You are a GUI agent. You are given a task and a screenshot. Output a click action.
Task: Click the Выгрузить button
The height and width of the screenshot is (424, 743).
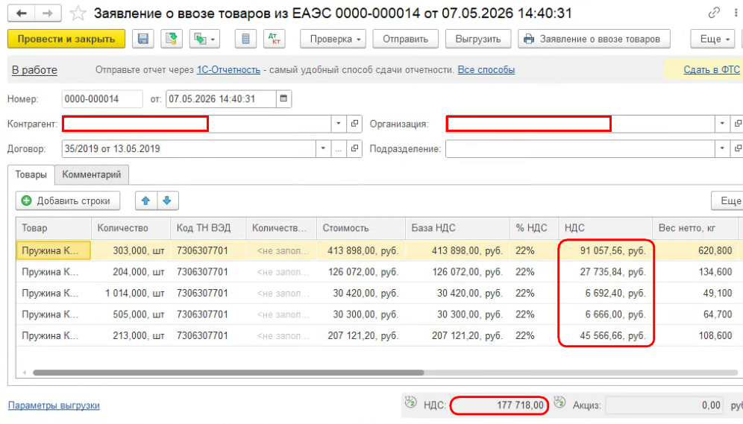pos(478,39)
